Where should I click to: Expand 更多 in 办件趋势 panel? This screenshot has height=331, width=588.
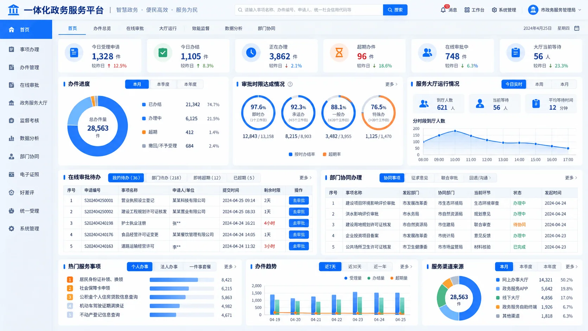pyautogui.click(x=406, y=267)
